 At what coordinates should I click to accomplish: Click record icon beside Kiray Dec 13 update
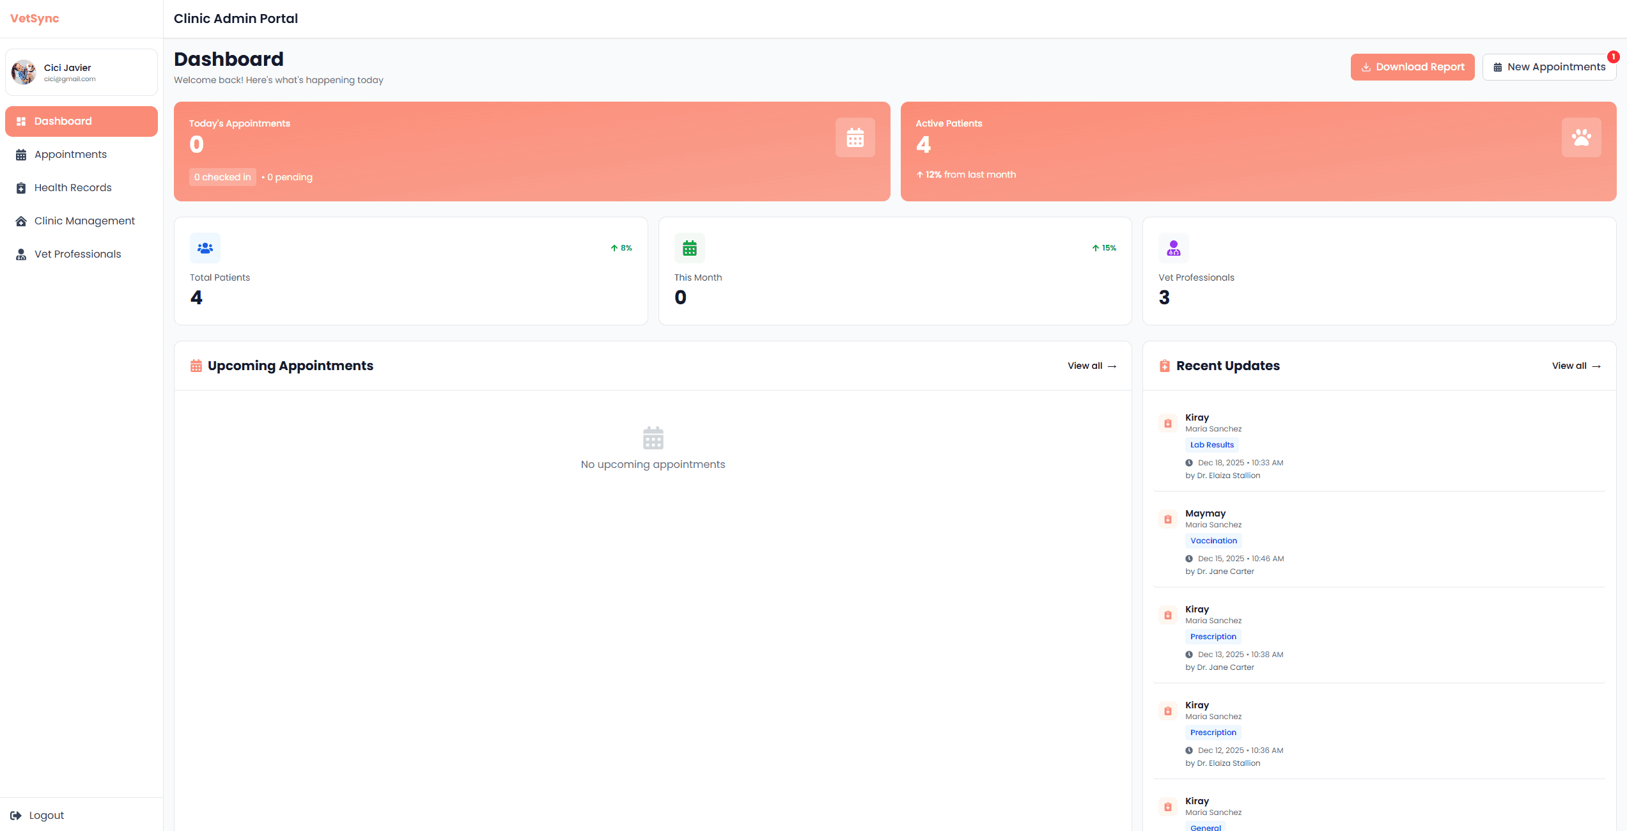[1168, 616]
